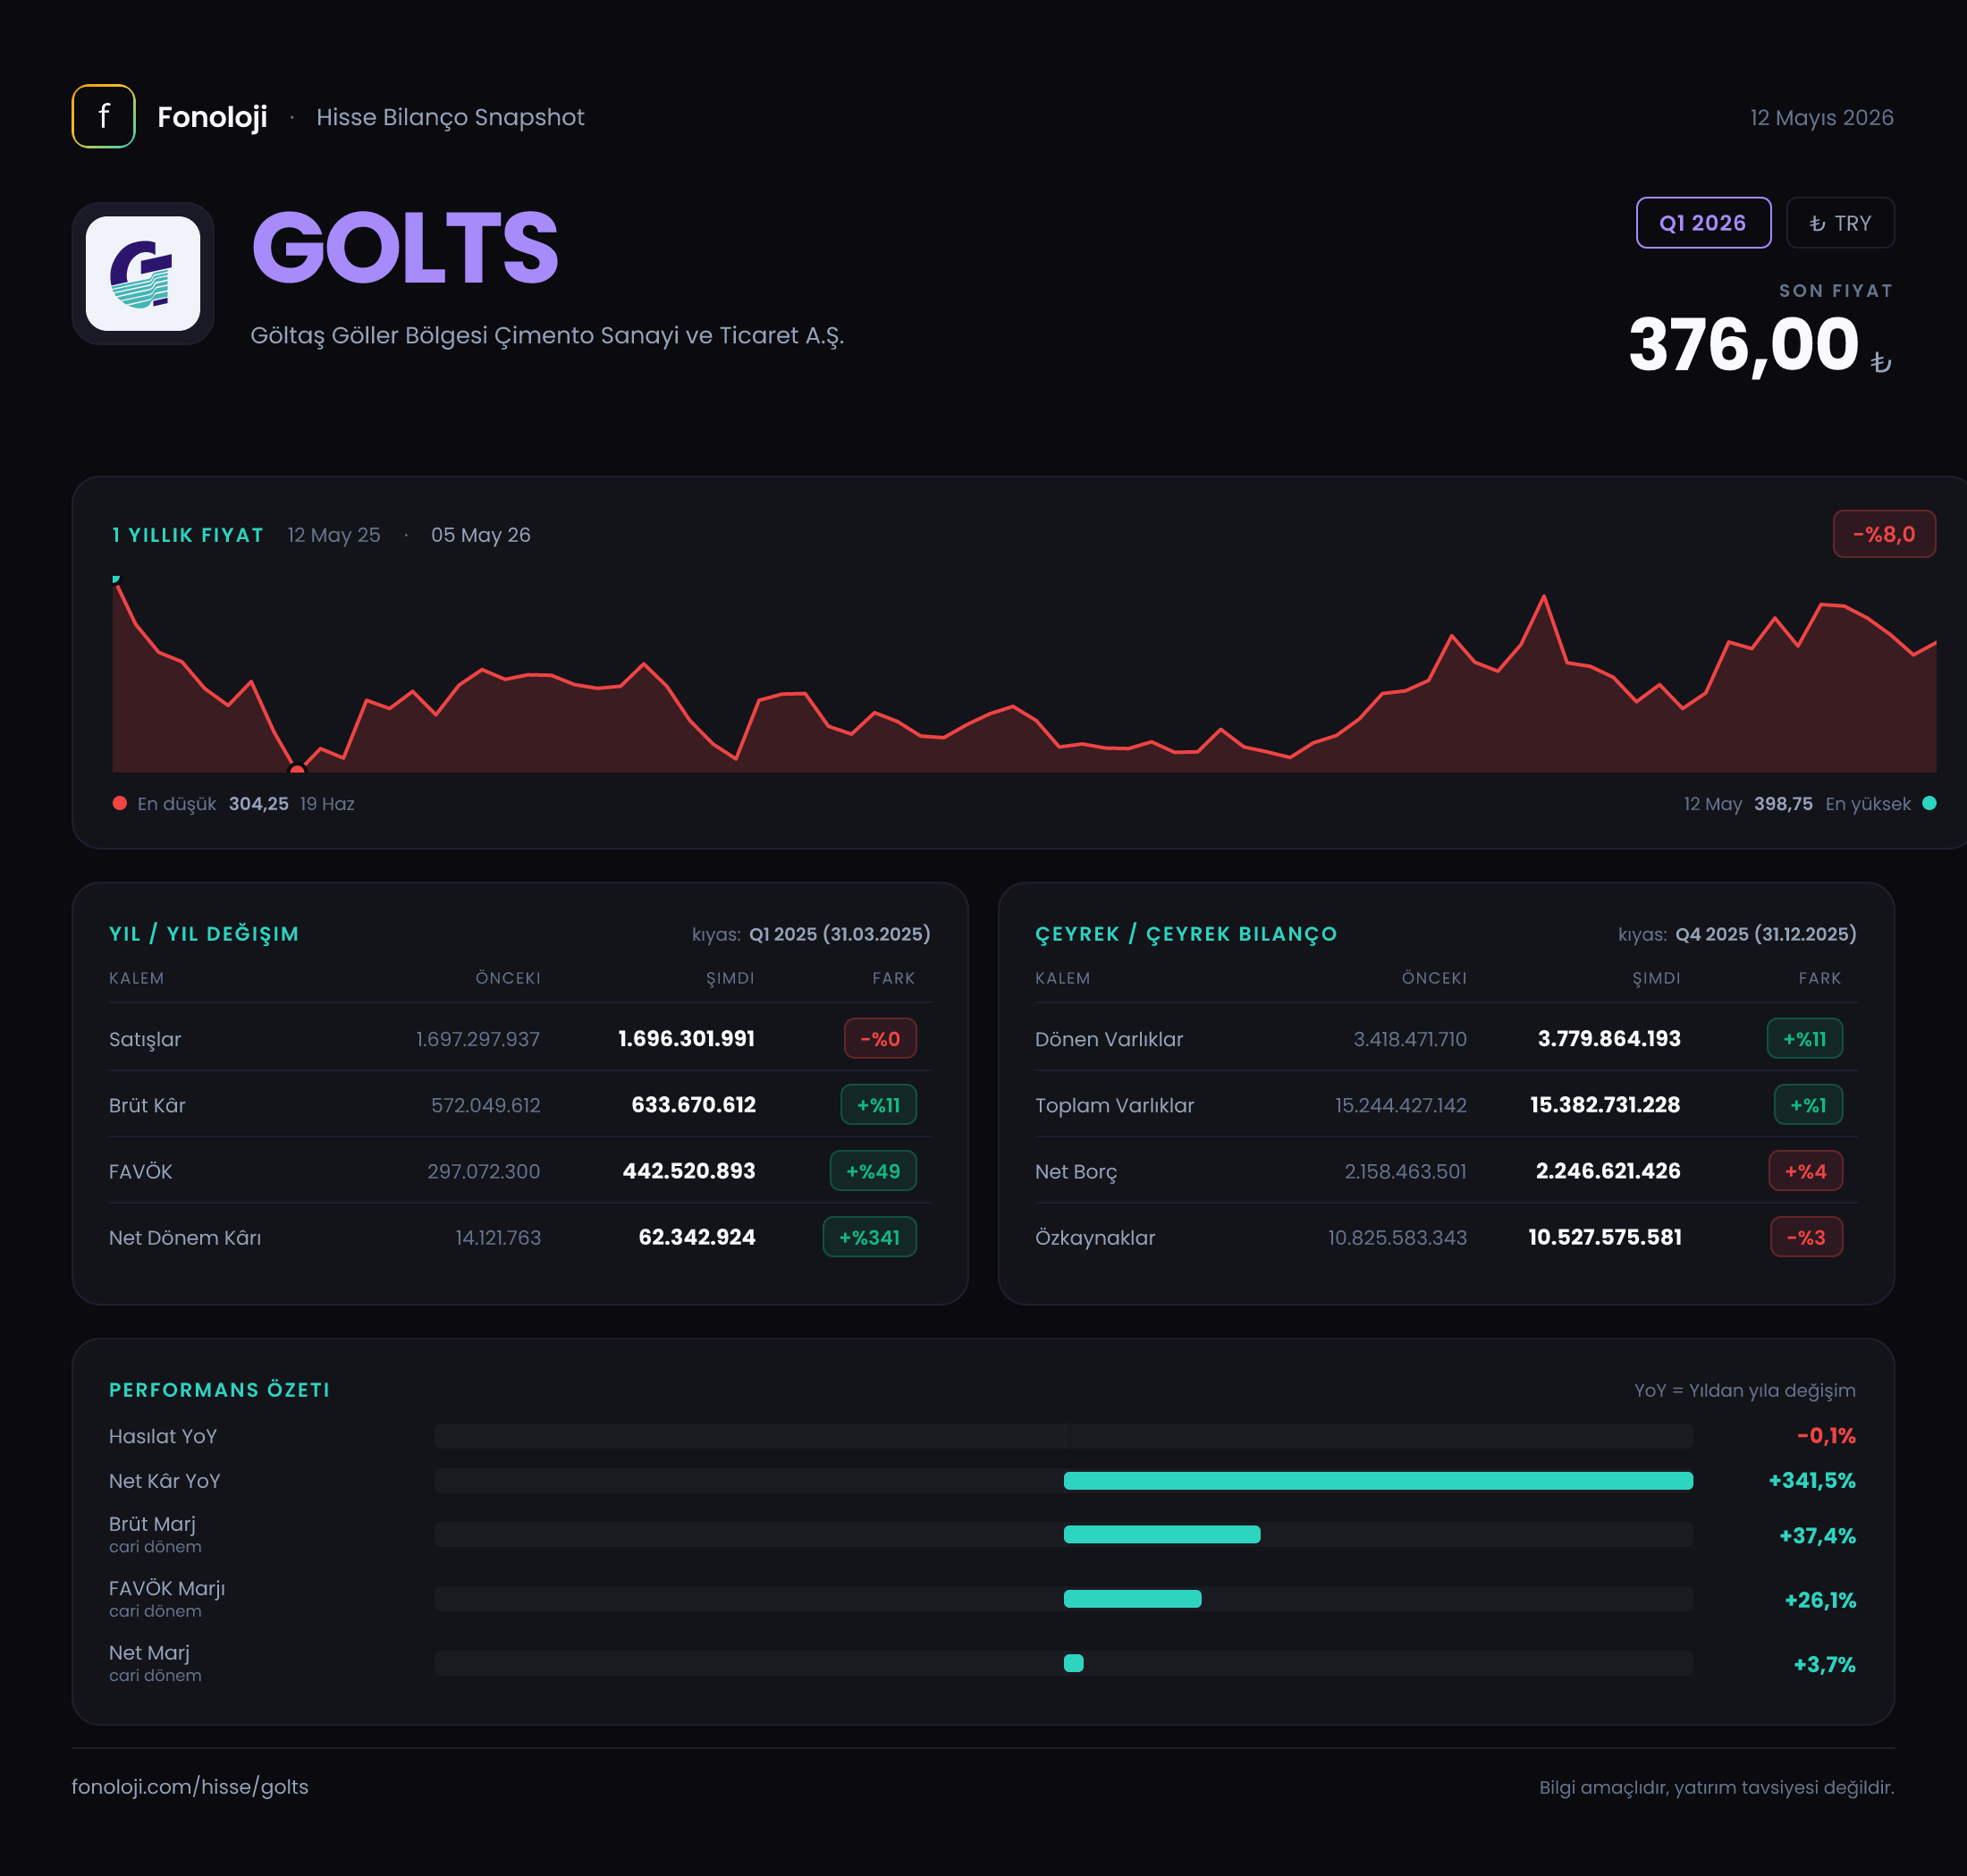
Task: Click the previous sales value 1.697.297.937
Action: pyautogui.click(x=478, y=1038)
